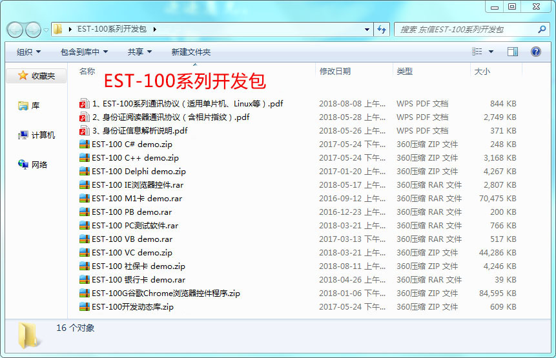Open the 网络 (Network) sidebar item
Screen dimensions: 556x358
[x=33, y=165]
